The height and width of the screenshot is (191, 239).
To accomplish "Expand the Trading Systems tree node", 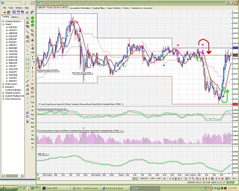I will (3, 93).
